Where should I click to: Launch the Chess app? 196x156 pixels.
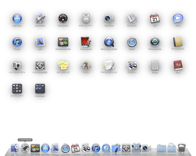tap(86, 66)
